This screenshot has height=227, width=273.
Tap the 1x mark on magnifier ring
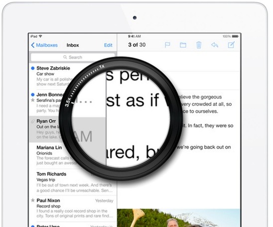click(x=102, y=66)
